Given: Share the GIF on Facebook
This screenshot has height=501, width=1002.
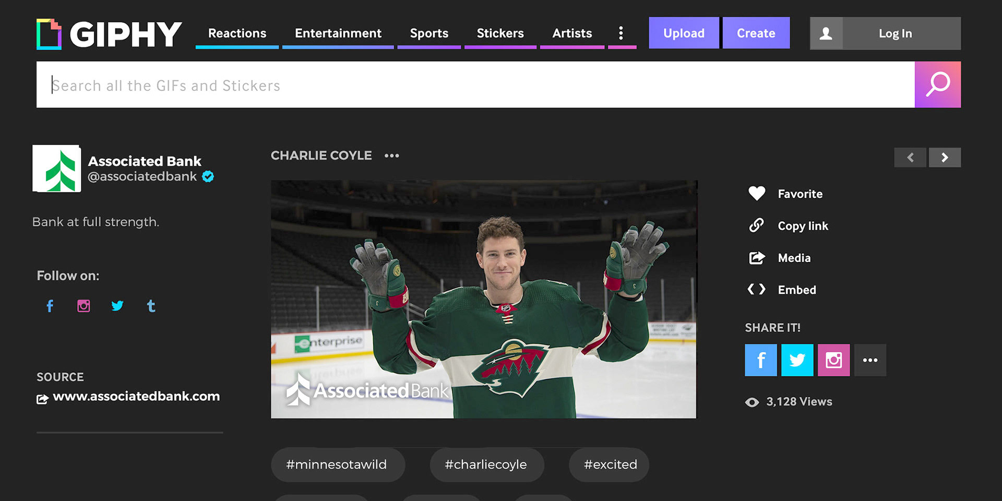Looking at the screenshot, I should [x=761, y=360].
